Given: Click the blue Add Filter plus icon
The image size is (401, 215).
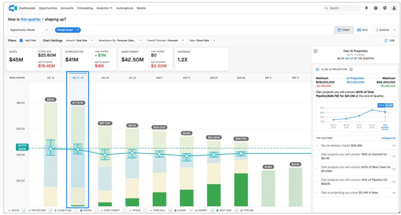Looking at the screenshot, I should [x=21, y=41].
